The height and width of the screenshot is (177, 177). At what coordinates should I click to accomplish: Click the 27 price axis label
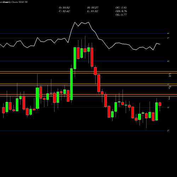(168, 131)
